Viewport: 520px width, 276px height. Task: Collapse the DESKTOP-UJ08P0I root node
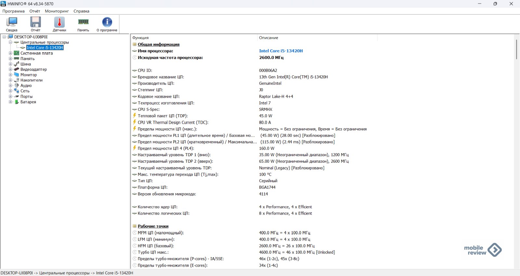(4, 37)
